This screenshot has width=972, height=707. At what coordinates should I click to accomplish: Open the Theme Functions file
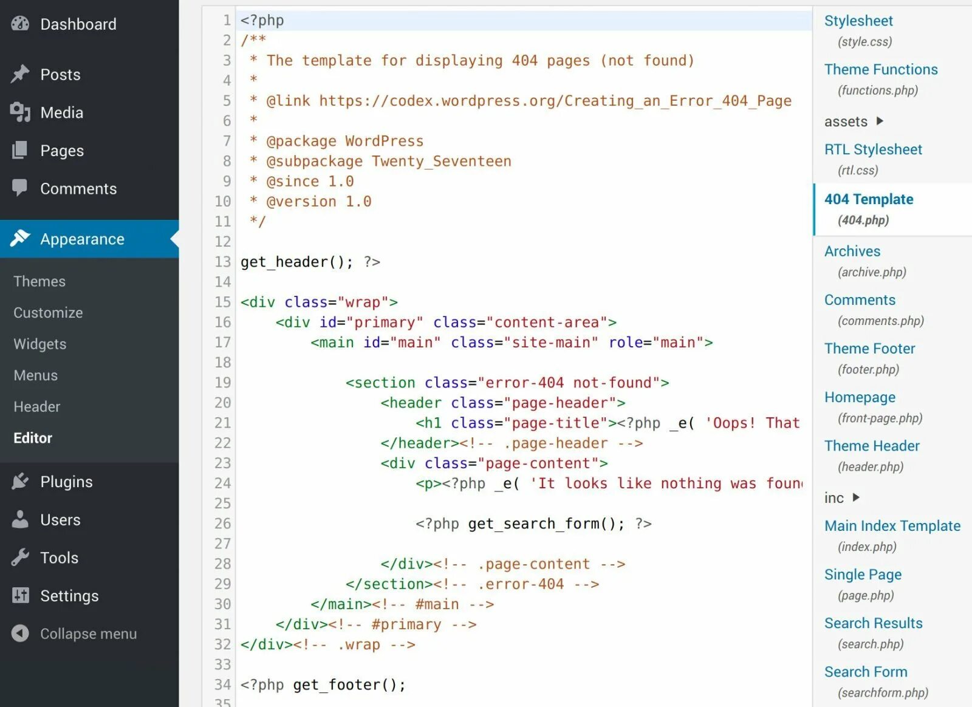[881, 69]
